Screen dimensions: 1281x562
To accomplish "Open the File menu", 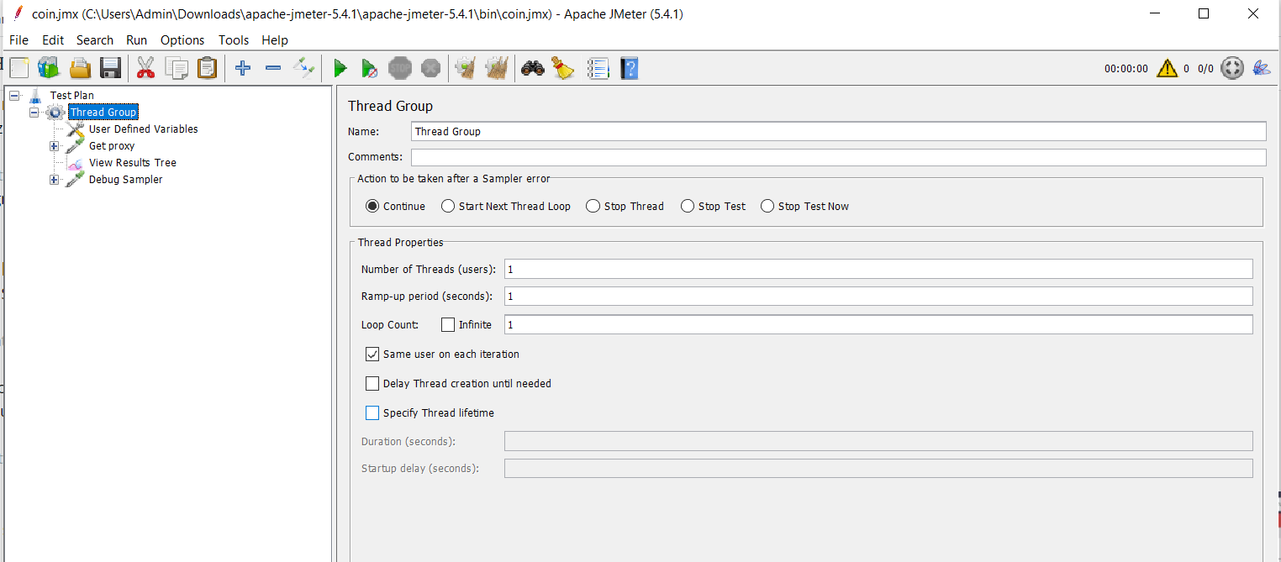I will (x=18, y=39).
